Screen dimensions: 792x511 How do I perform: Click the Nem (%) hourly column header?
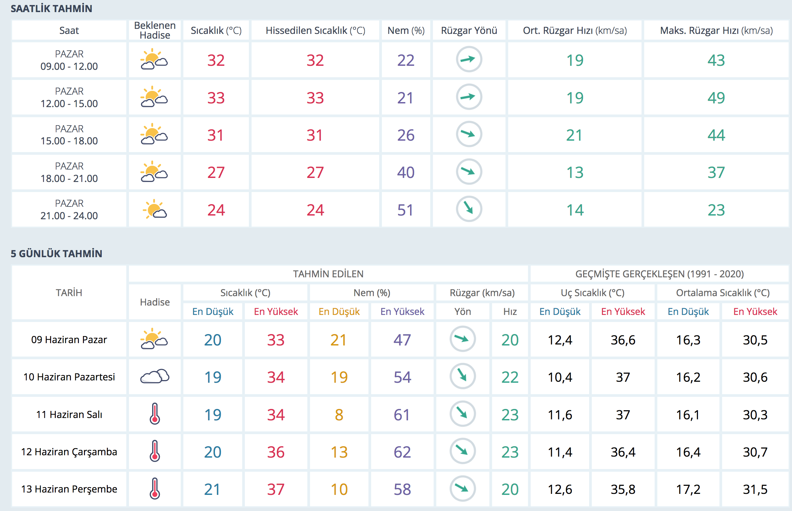pyautogui.click(x=406, y=31)
